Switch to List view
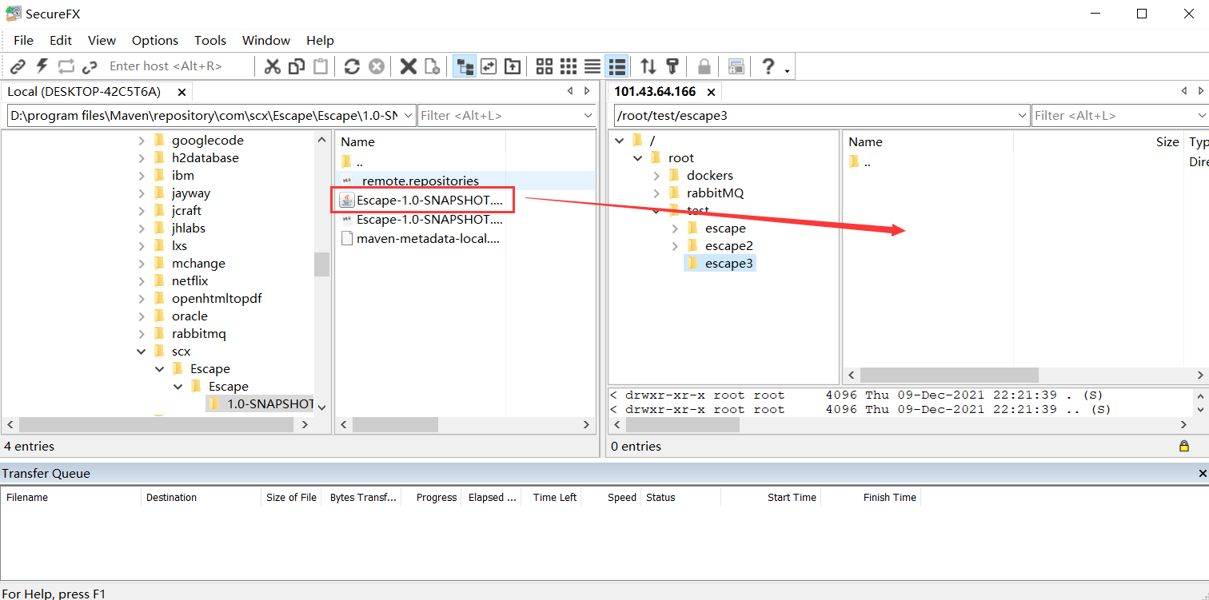Viewport: 1209px width, 600px height. coord(593,66)
